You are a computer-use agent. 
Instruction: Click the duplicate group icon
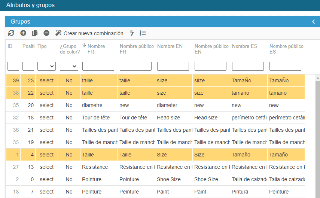click(x=35, y=33)
